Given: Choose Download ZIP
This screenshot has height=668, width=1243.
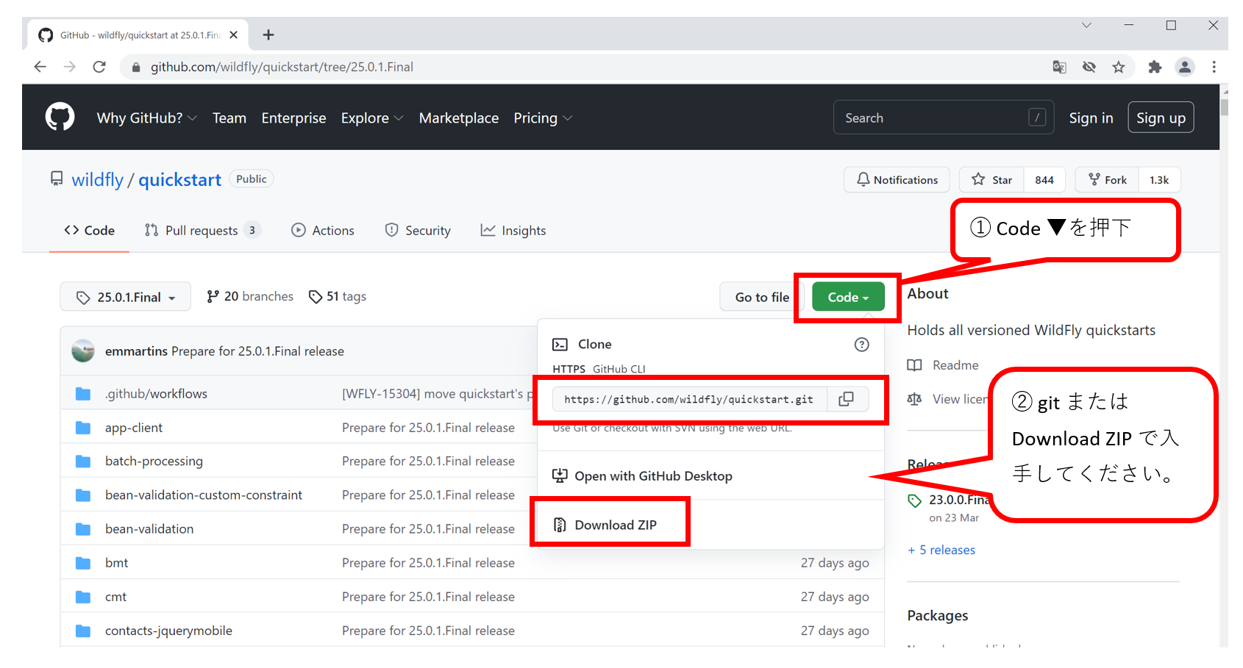Looking at the screenshot, I should [615, 525].
